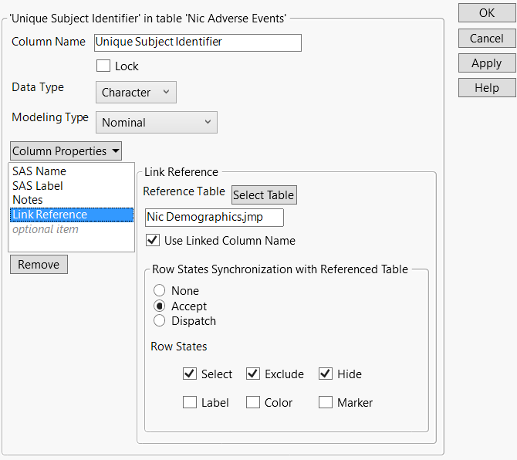Enable the Marker row state checkbox

(x=326, y=402)
